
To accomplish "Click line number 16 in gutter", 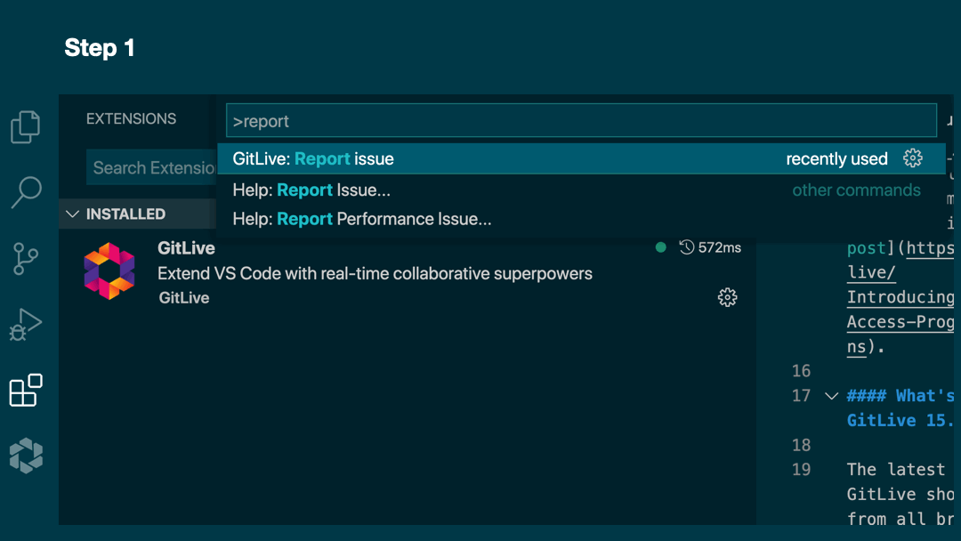I will tap(801, 371).
